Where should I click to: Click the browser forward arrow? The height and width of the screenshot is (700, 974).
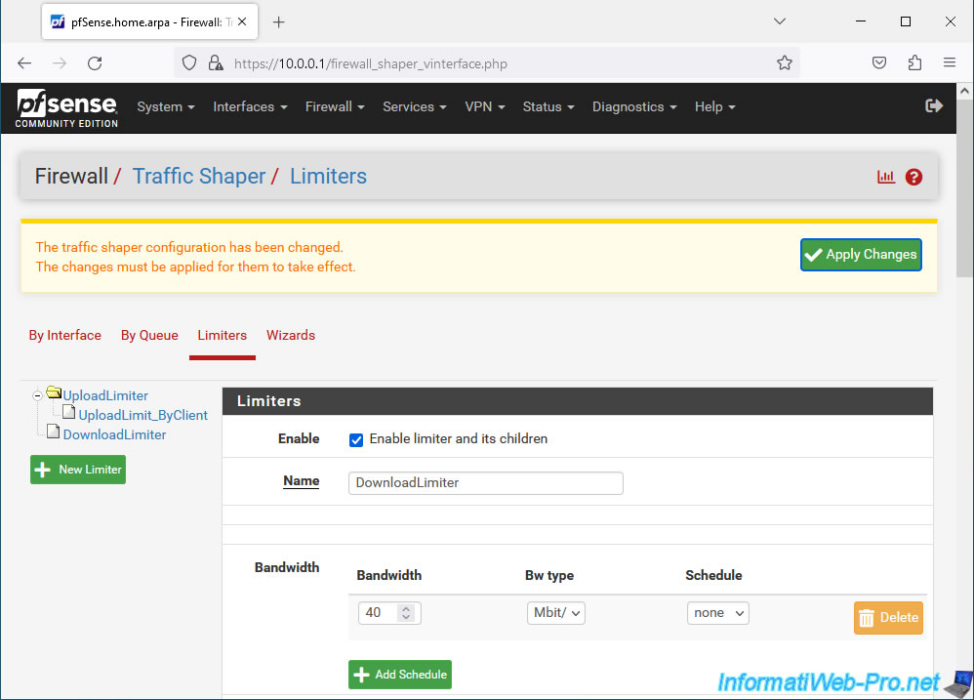59,63
